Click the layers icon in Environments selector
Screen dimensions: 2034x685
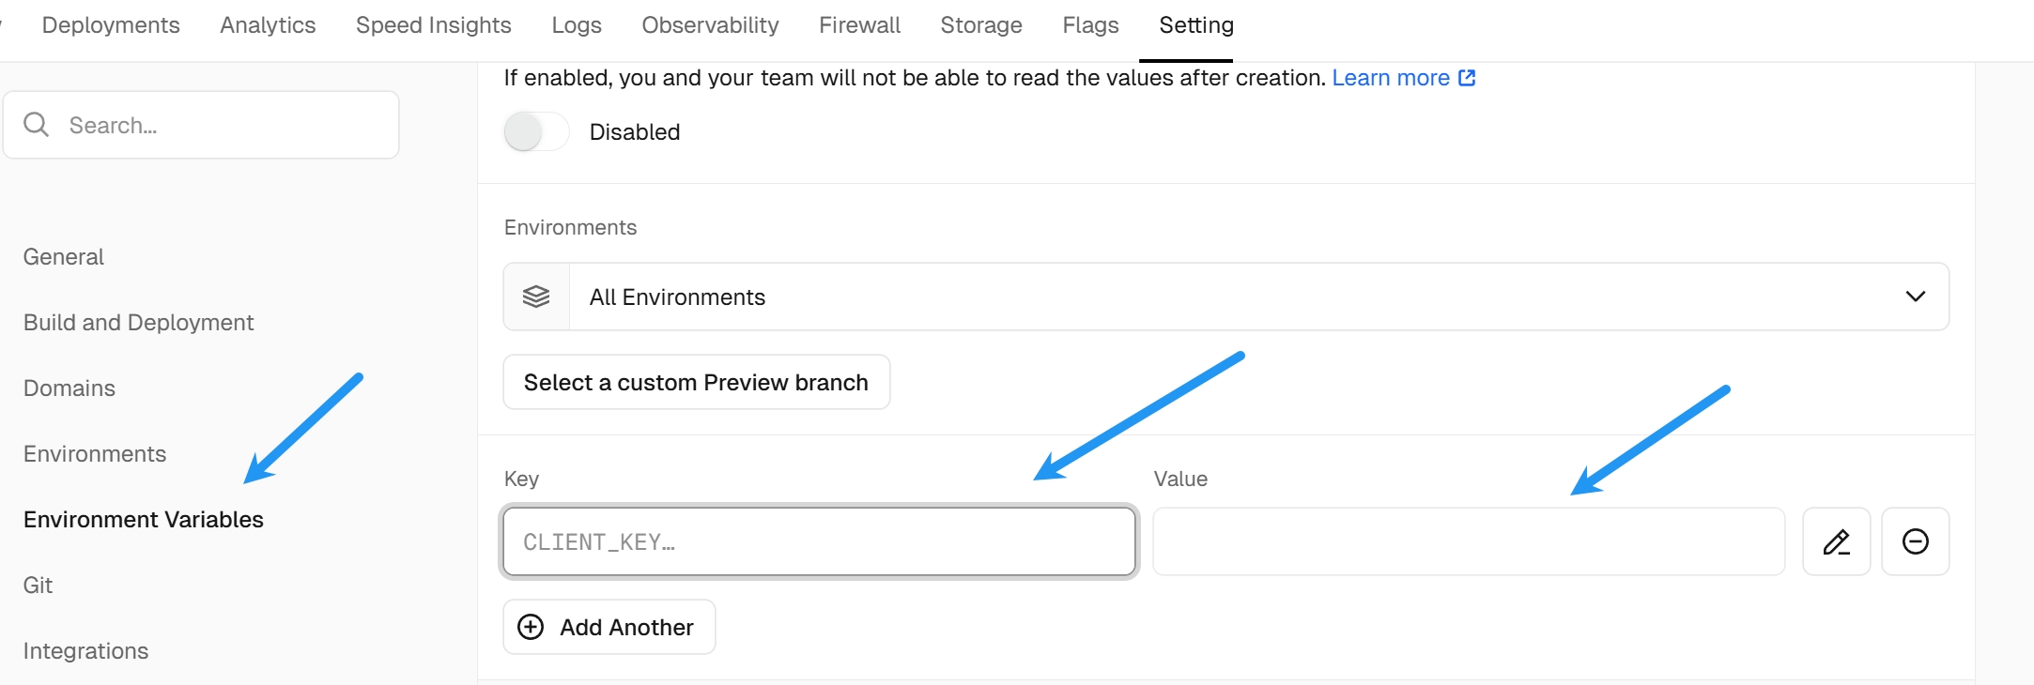[536, 297]
